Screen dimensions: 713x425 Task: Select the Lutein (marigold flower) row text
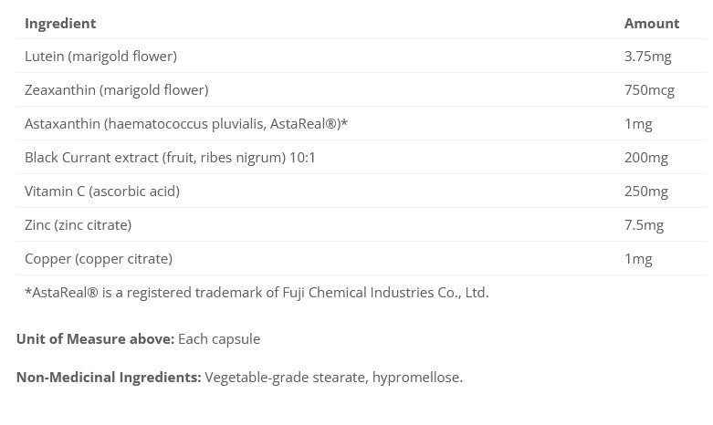[100, 57]
